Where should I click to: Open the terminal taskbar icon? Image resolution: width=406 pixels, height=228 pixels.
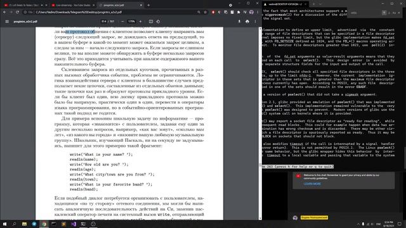[83, 224]
